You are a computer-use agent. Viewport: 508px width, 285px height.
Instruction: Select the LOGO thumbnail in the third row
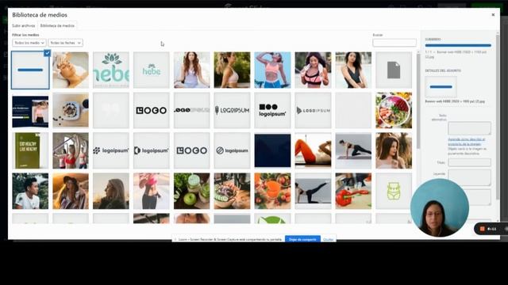(192, 150)
